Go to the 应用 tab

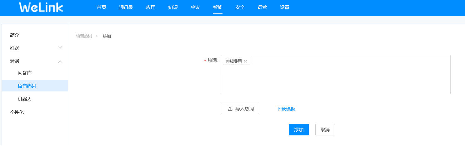[151, 7]
